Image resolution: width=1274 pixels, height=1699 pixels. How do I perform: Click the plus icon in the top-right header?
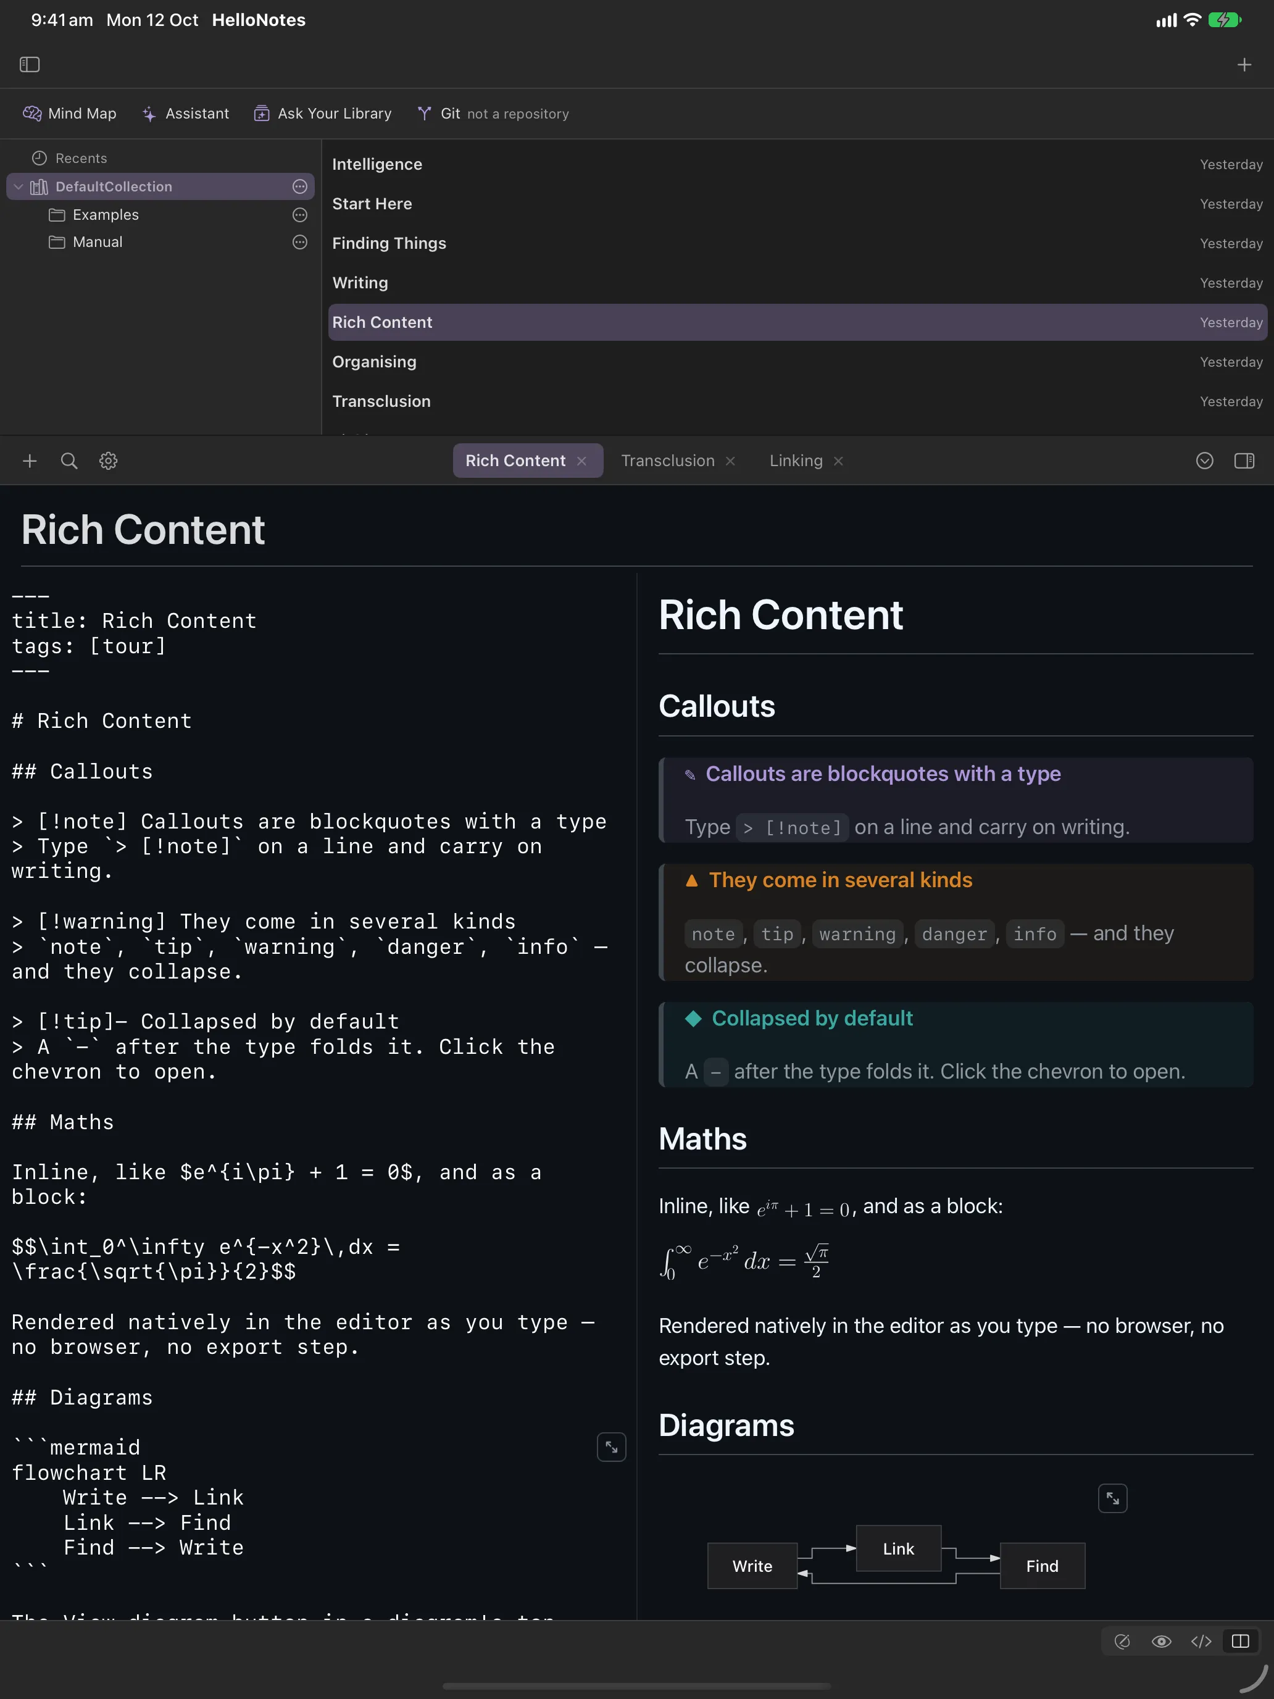click(x=1244, y=65)
